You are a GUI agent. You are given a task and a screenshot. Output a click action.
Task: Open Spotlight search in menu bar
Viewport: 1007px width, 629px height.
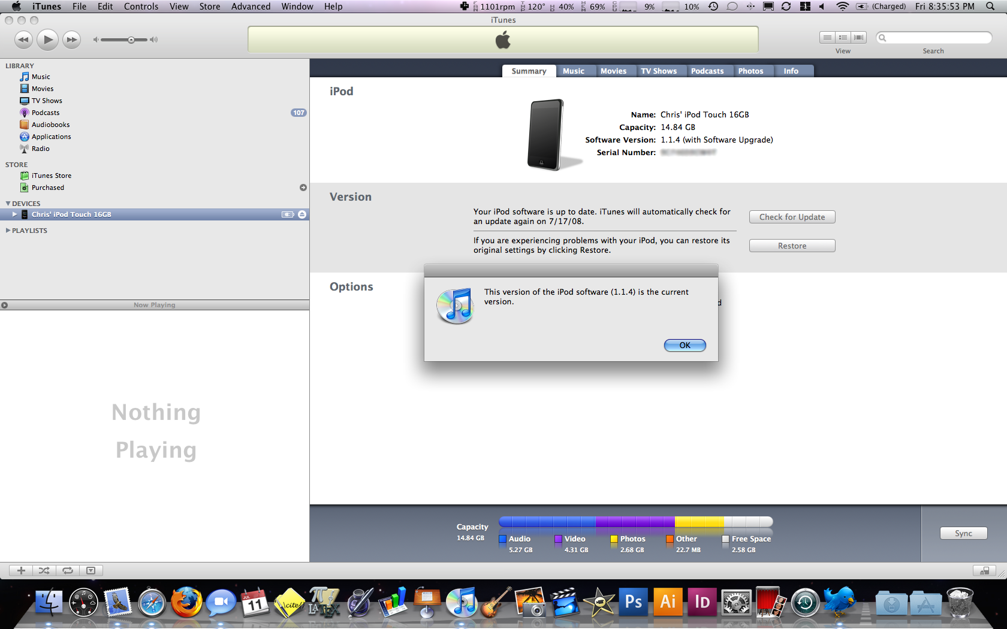pos(990,7)
